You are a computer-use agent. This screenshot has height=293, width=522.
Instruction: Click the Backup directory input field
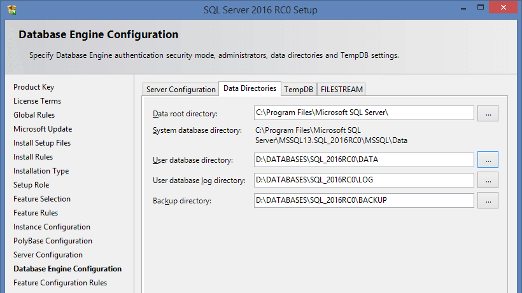[x=364, y=200]
